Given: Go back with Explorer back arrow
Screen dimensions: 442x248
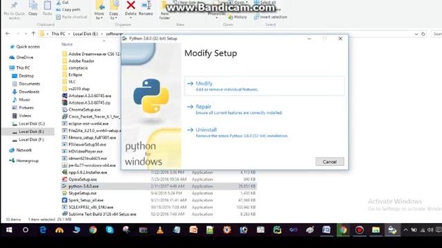Looking at the screenshot, I should pyautogui.click(x=8, y=34).
